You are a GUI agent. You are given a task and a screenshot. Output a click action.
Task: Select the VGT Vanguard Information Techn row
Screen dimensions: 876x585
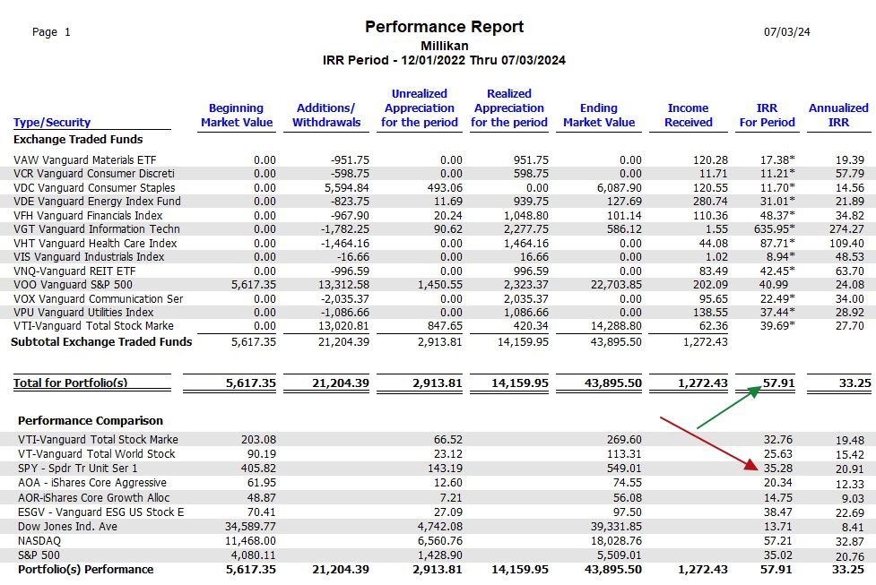coord(438,228)
